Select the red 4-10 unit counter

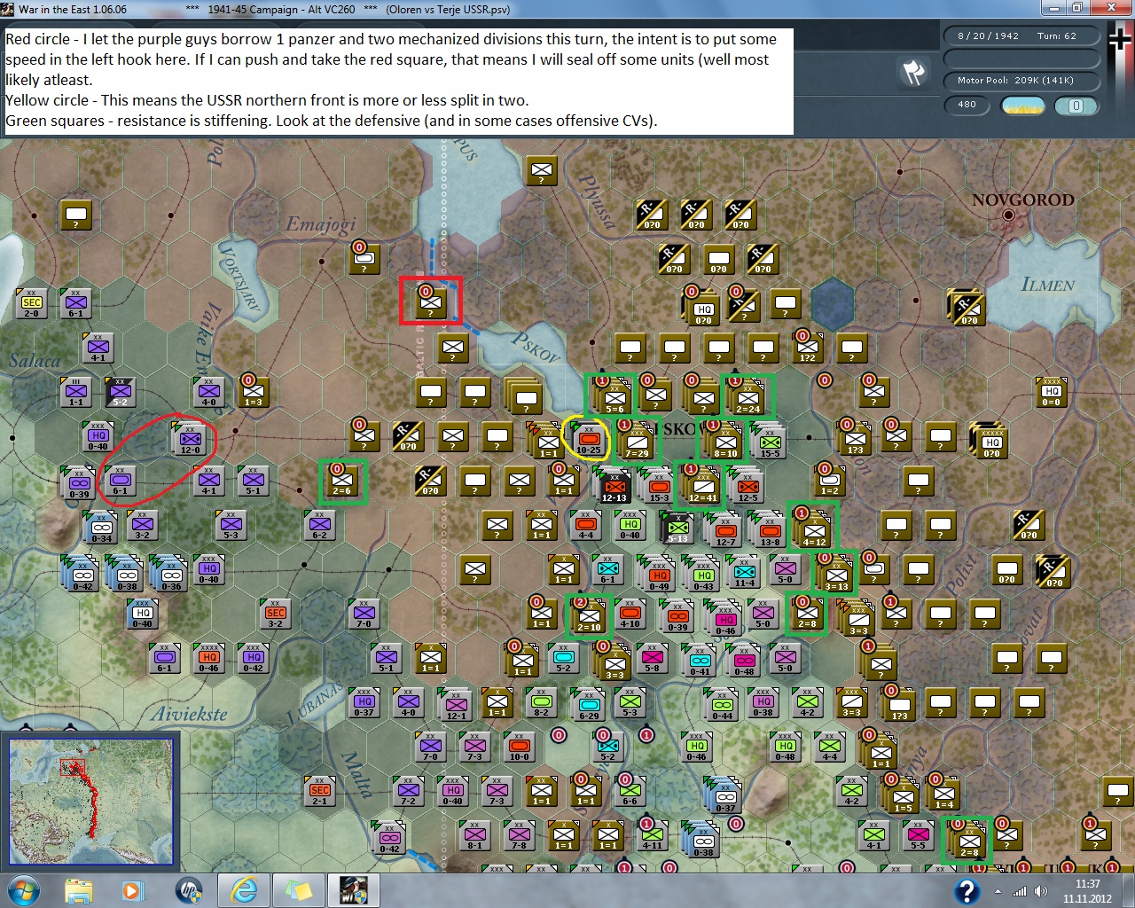(630, 614)
